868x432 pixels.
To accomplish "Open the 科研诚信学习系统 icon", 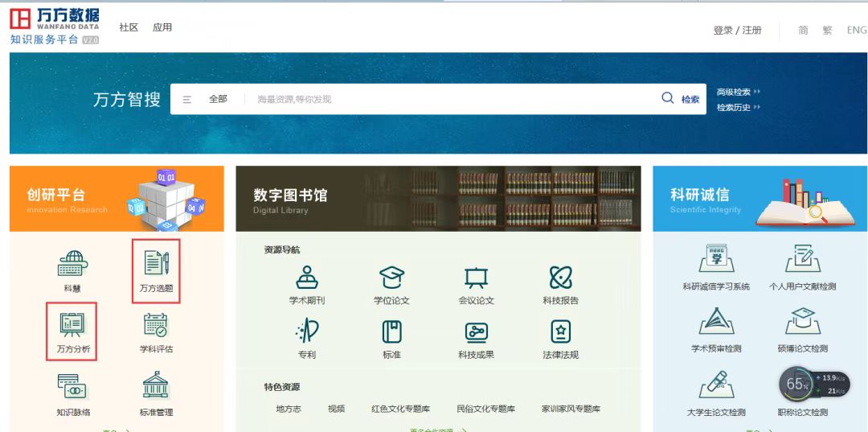I will coord(716,258).
